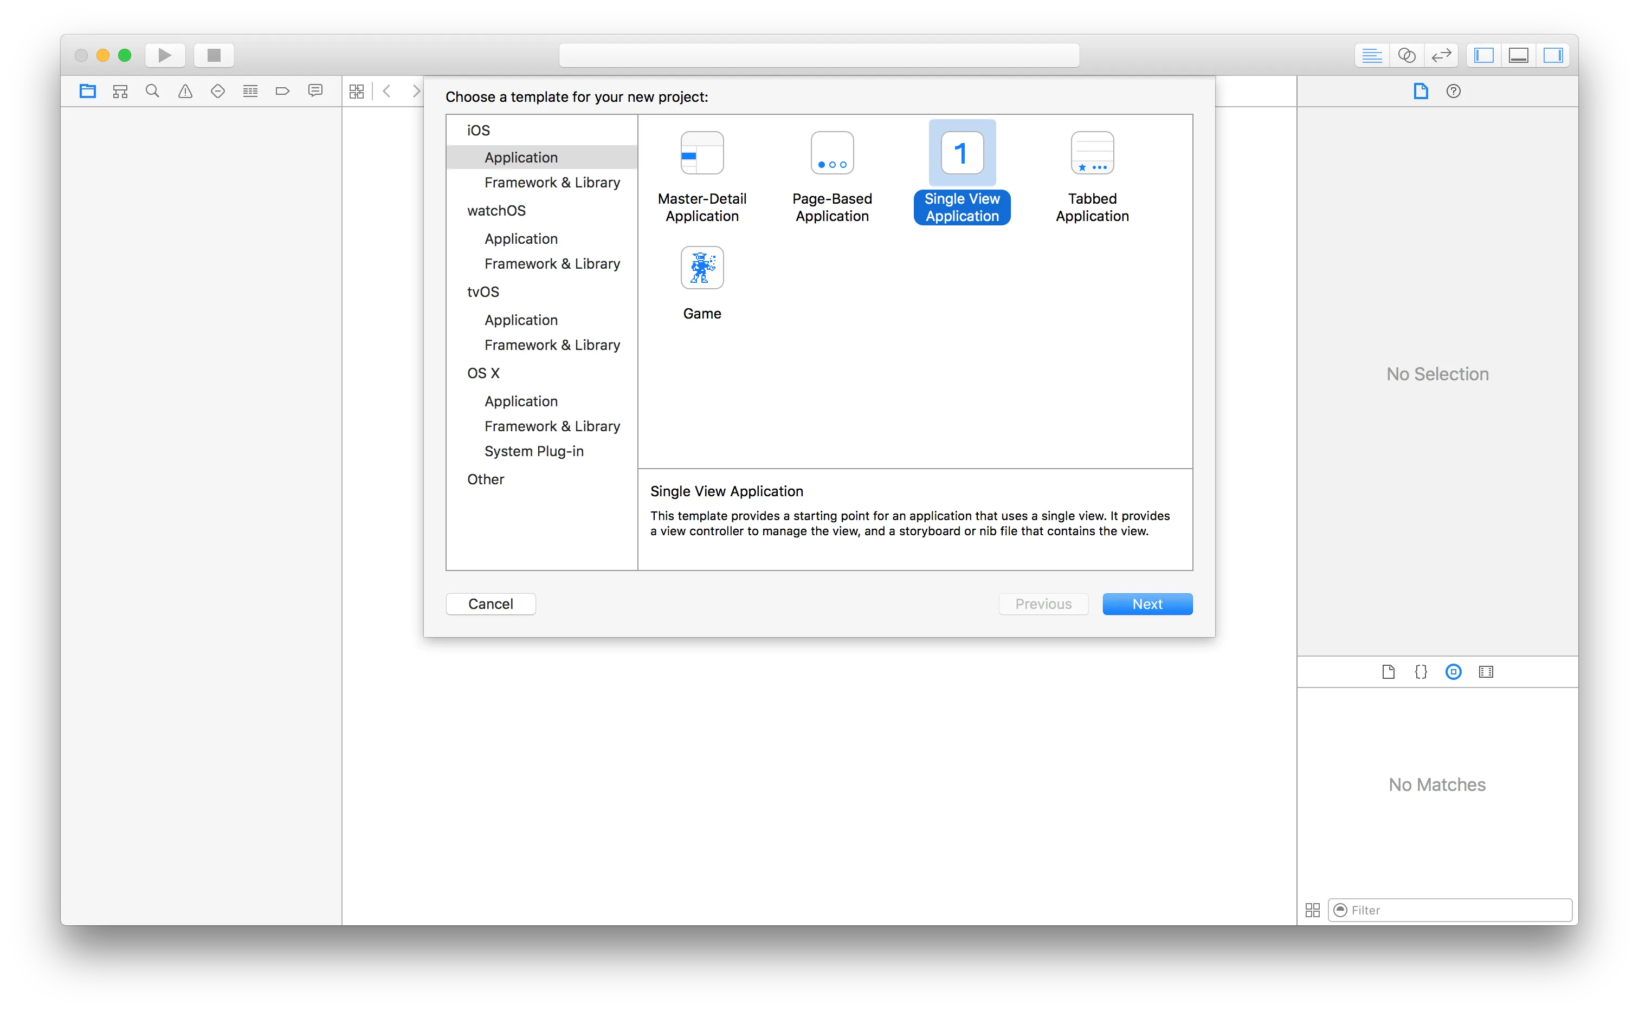Select the Issue navigator warning icon

185,90
